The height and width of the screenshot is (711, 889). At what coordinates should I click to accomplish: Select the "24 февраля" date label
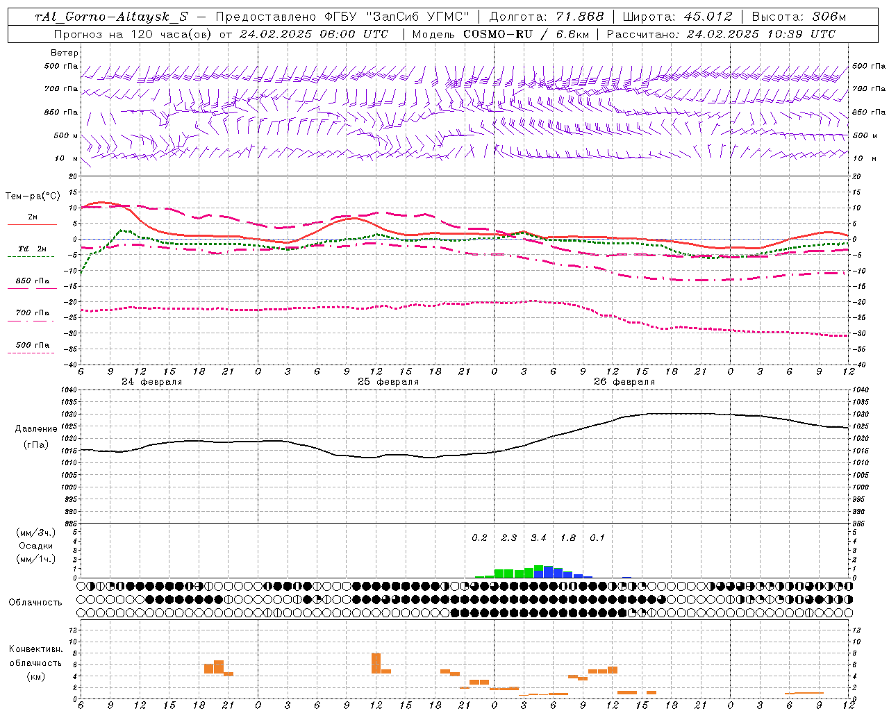(152, 382)
